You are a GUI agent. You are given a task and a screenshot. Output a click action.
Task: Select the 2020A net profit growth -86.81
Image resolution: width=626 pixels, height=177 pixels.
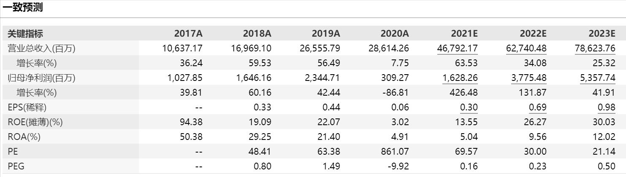point(395,93)
